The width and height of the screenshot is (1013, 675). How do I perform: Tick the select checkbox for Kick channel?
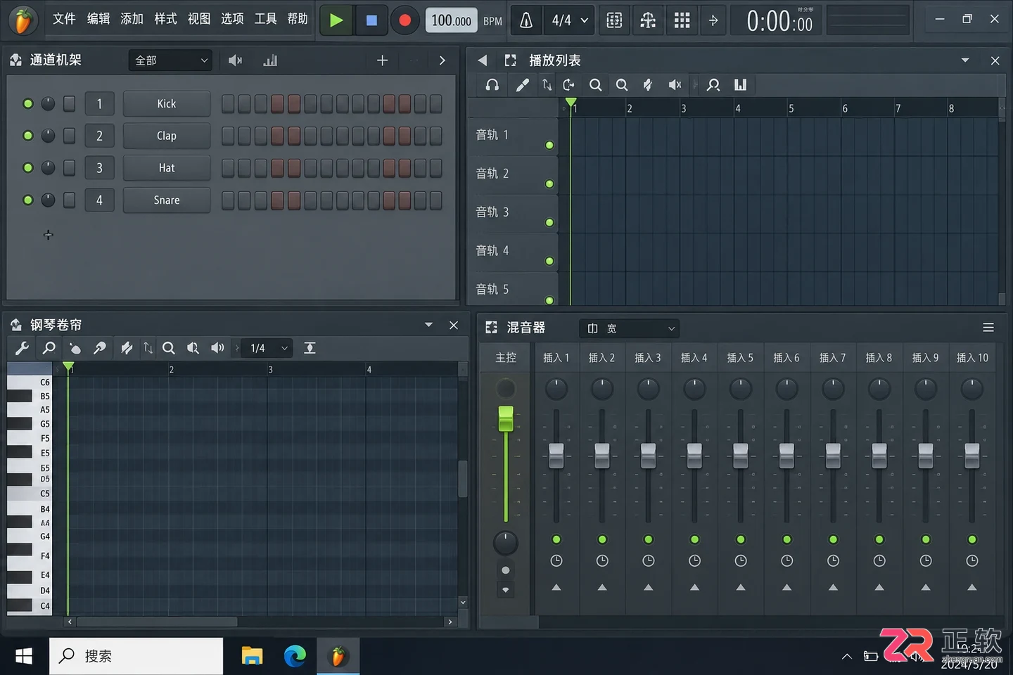(x=69, y=103)
